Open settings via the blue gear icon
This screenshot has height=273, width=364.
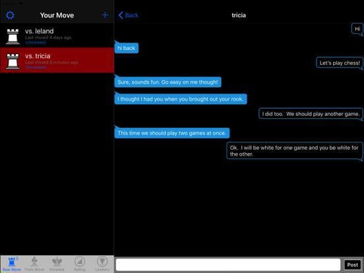click(x=10, y=15)
